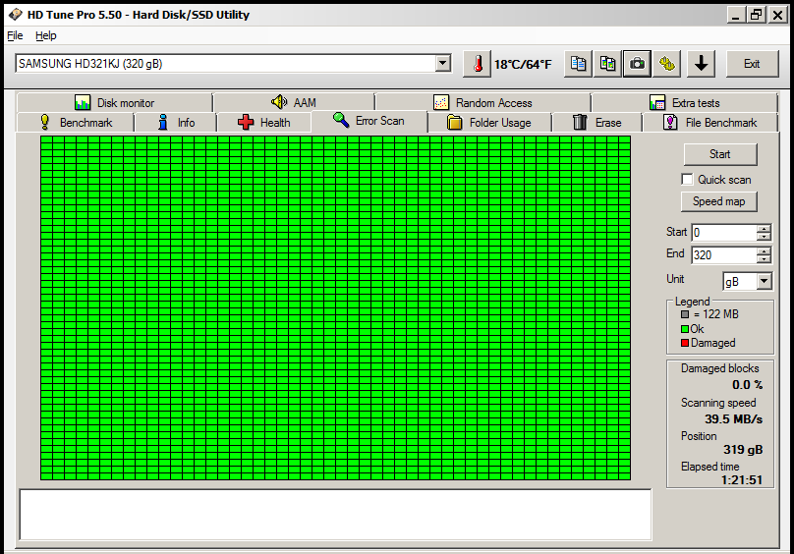Increase the End value with up arrow
Viewport: 794px width, 554px height.
tap(764, 251)
